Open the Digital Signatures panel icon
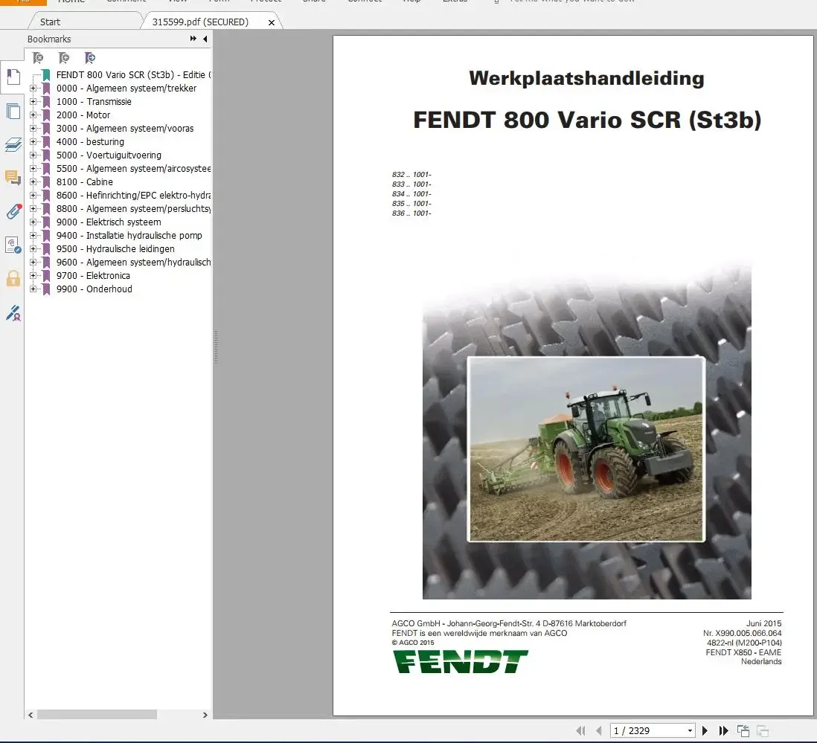The width and height of the screenshot is (817, 743). pyautogui.click(x=13, y=245)
